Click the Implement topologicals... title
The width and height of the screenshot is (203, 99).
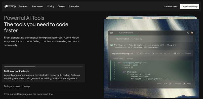[x=123, y=54]
